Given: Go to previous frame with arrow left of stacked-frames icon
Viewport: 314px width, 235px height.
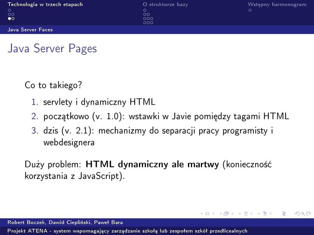Looking at the screenshot, I should click(220, 213).
